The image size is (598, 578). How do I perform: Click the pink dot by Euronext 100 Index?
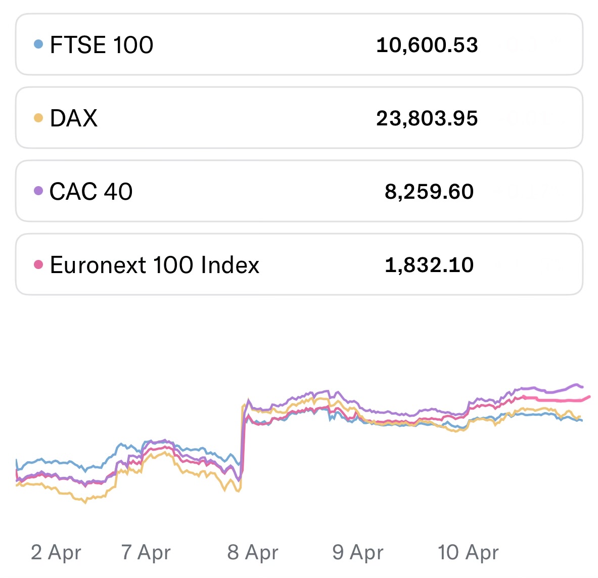38,264
